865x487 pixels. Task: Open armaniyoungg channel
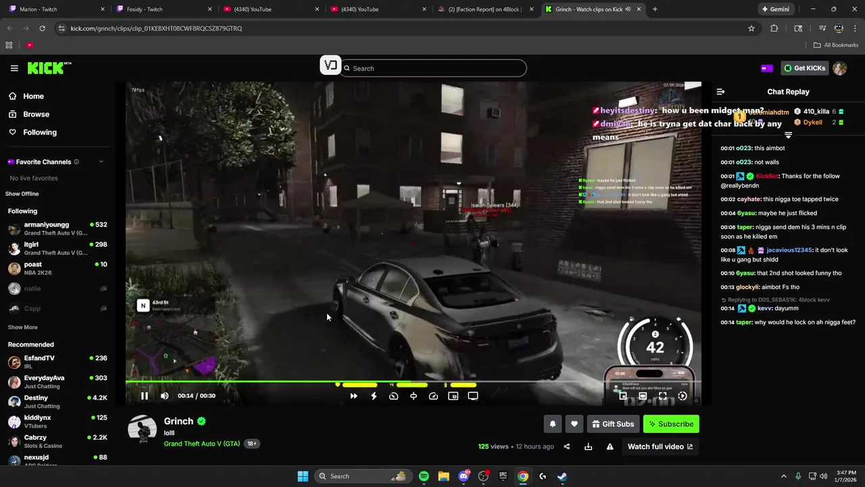click(57, 229)
